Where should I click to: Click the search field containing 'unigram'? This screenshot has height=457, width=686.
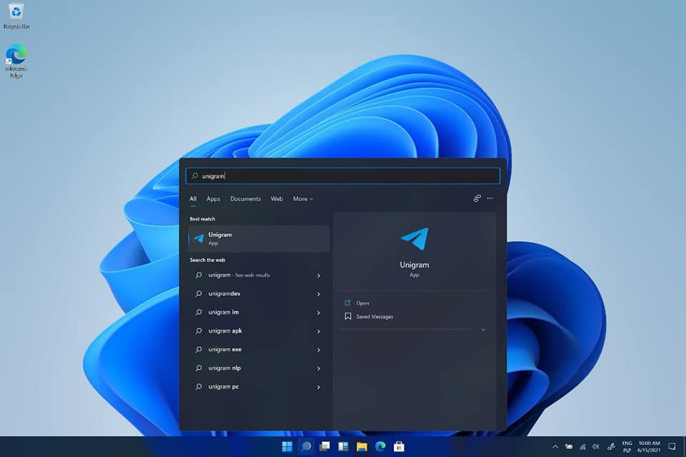click(x=343, y=176)
